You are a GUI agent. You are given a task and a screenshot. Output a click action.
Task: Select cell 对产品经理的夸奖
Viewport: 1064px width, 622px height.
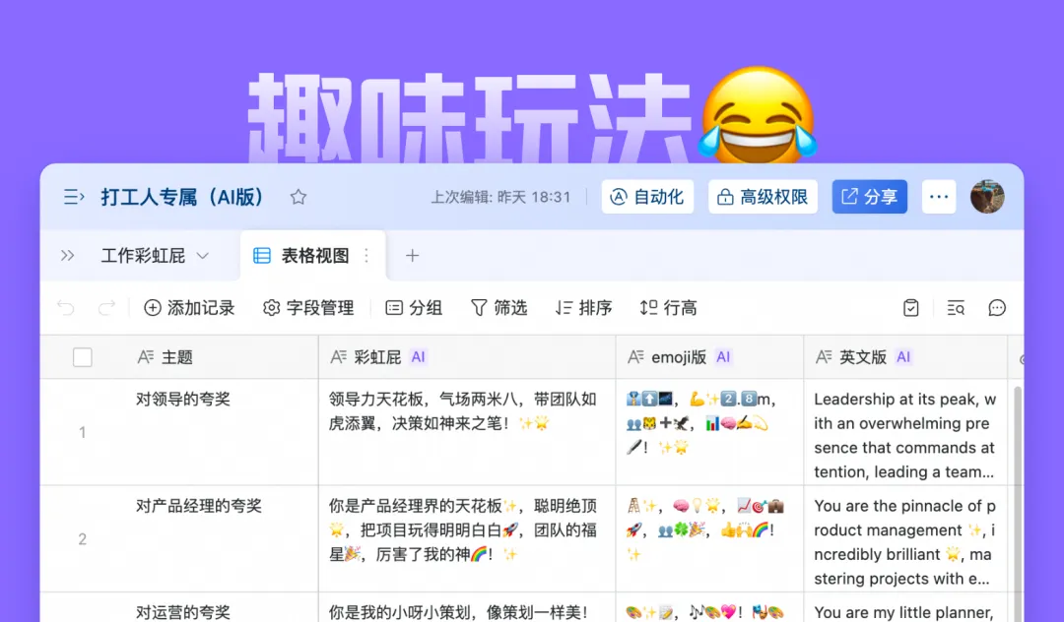222,538
